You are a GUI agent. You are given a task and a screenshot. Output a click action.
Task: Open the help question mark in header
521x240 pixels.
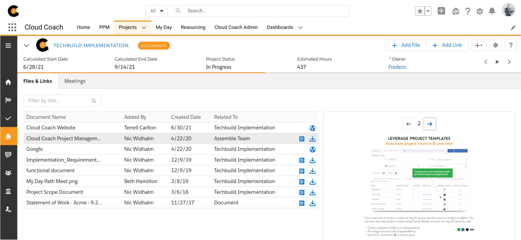click(x=468, y=11)
